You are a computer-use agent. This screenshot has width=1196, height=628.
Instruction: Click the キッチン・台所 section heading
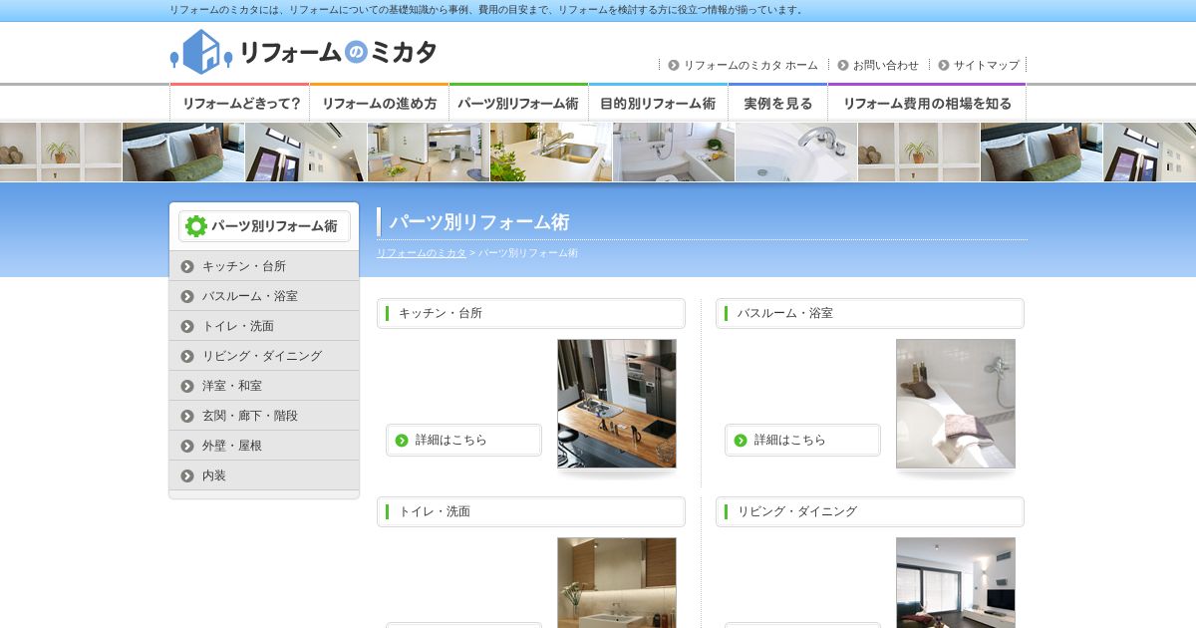pos(531,313)
